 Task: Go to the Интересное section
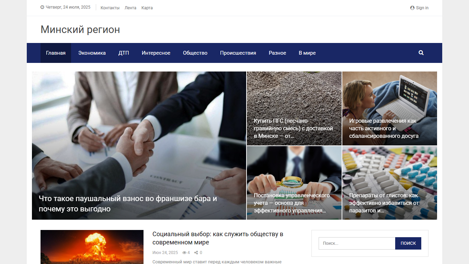pyautogui.click(x=156, y=53)
